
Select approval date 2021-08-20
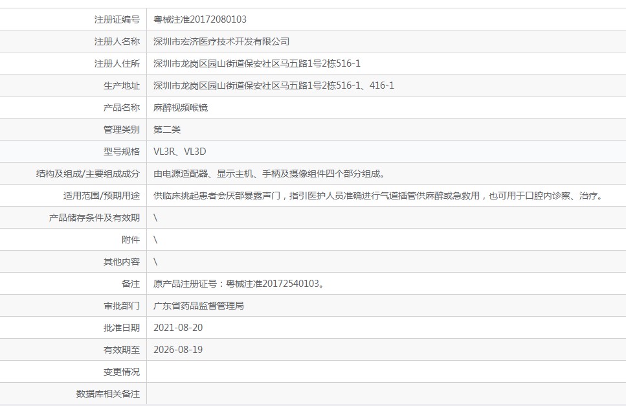(x=178, y=328)
